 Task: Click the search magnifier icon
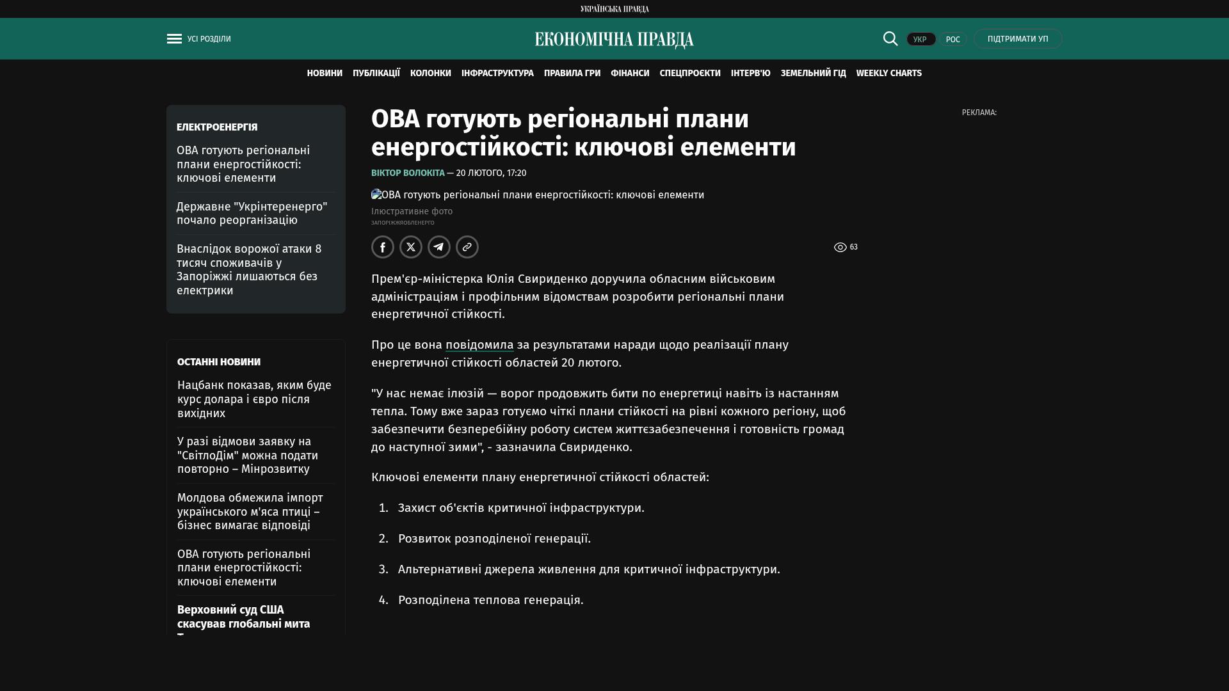click(890, 39)
